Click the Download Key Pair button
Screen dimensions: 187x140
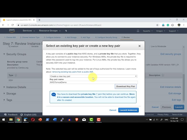pos(126,86)
